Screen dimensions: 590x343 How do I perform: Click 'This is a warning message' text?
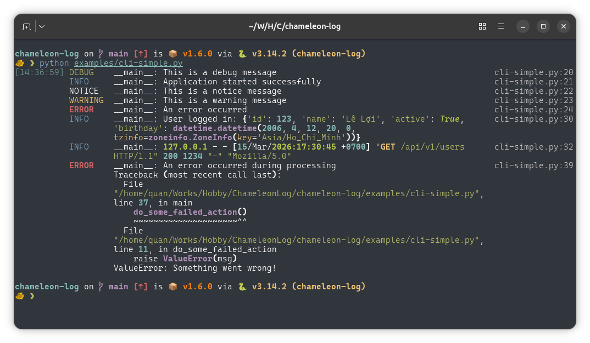pyautogui.click(x=225, y=100)
